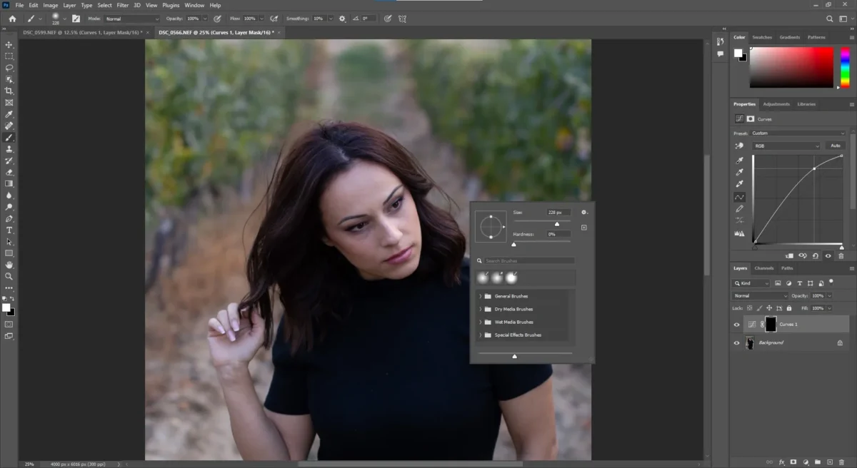Viewport: 857px width, 468px height.
Task: Open the Filter menu
Action: 123,5
